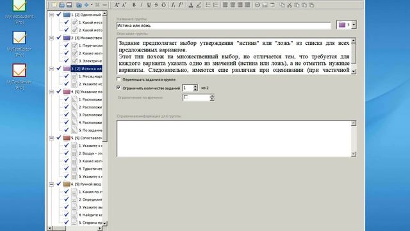The height and width of the screenshot is (231, 410).
Task: Uncheck 'Ограничить количество заданий' checkbox
Action: pos(119,88)
